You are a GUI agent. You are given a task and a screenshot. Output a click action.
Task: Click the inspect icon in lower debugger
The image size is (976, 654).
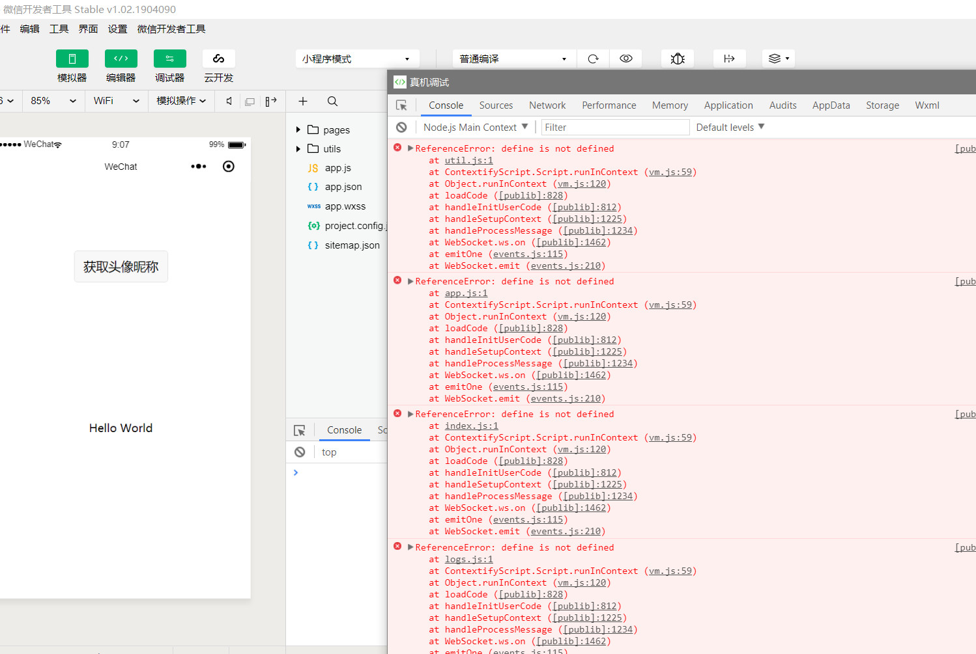pyautogui.click(x=300, y=430)
